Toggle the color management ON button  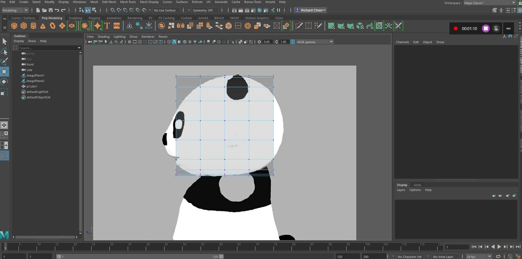point(293,42)
